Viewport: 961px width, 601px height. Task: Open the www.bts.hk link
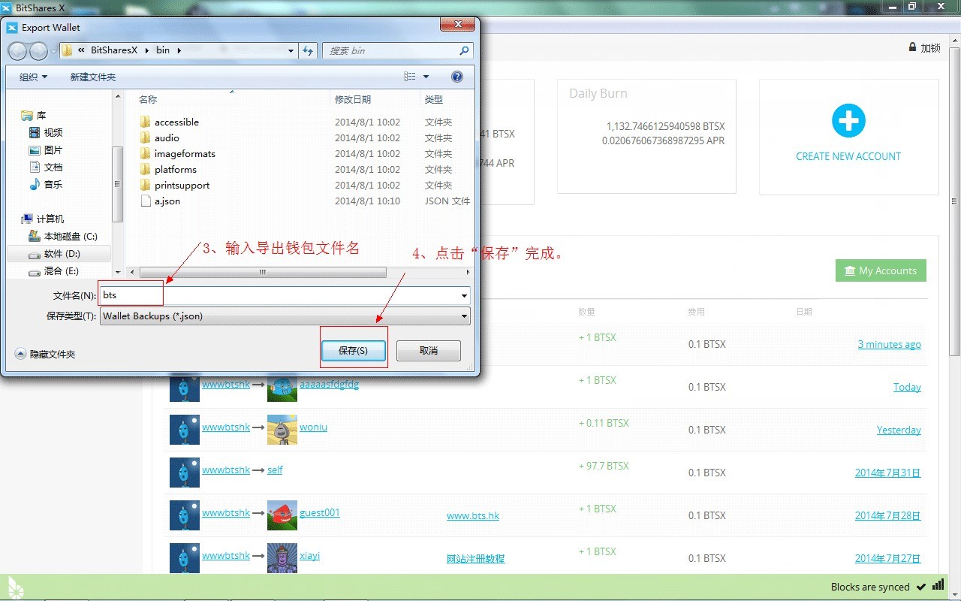472,516
